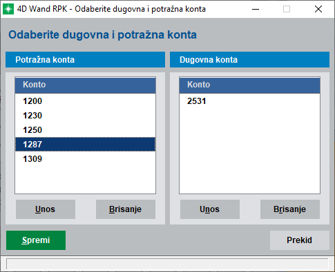Click the highlighted konto 1287 row

[x=85, y=145]
